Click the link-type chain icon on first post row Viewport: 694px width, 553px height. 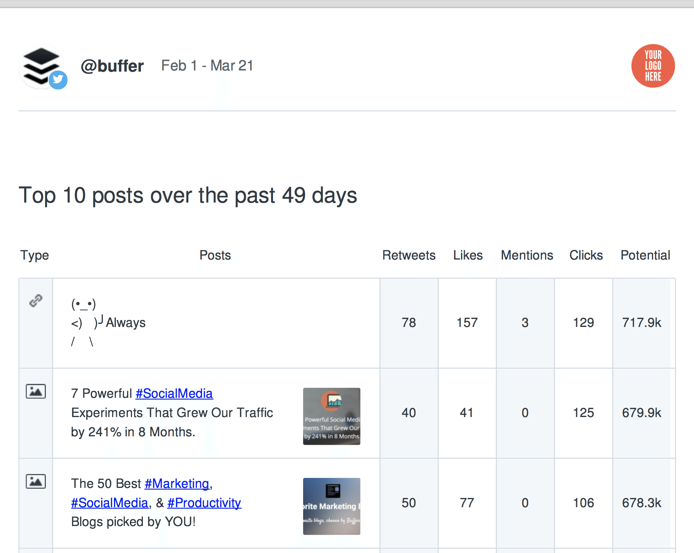[35, 301]
